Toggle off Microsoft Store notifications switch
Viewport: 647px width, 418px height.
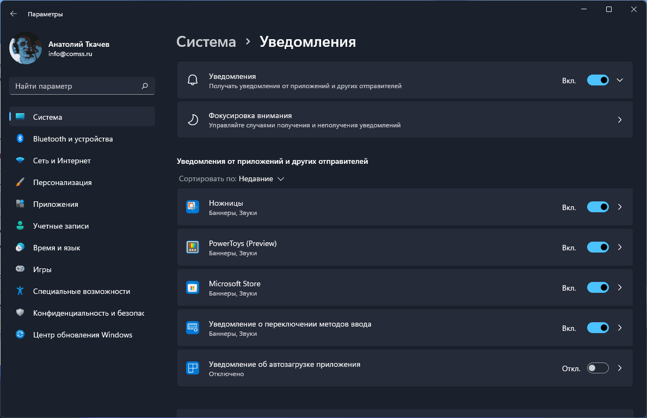coord(597,287)
